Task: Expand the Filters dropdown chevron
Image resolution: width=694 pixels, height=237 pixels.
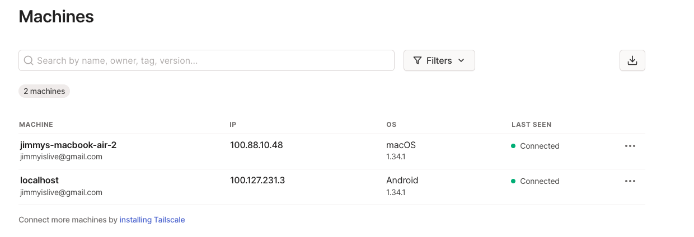Action: (x=461, y=60)
